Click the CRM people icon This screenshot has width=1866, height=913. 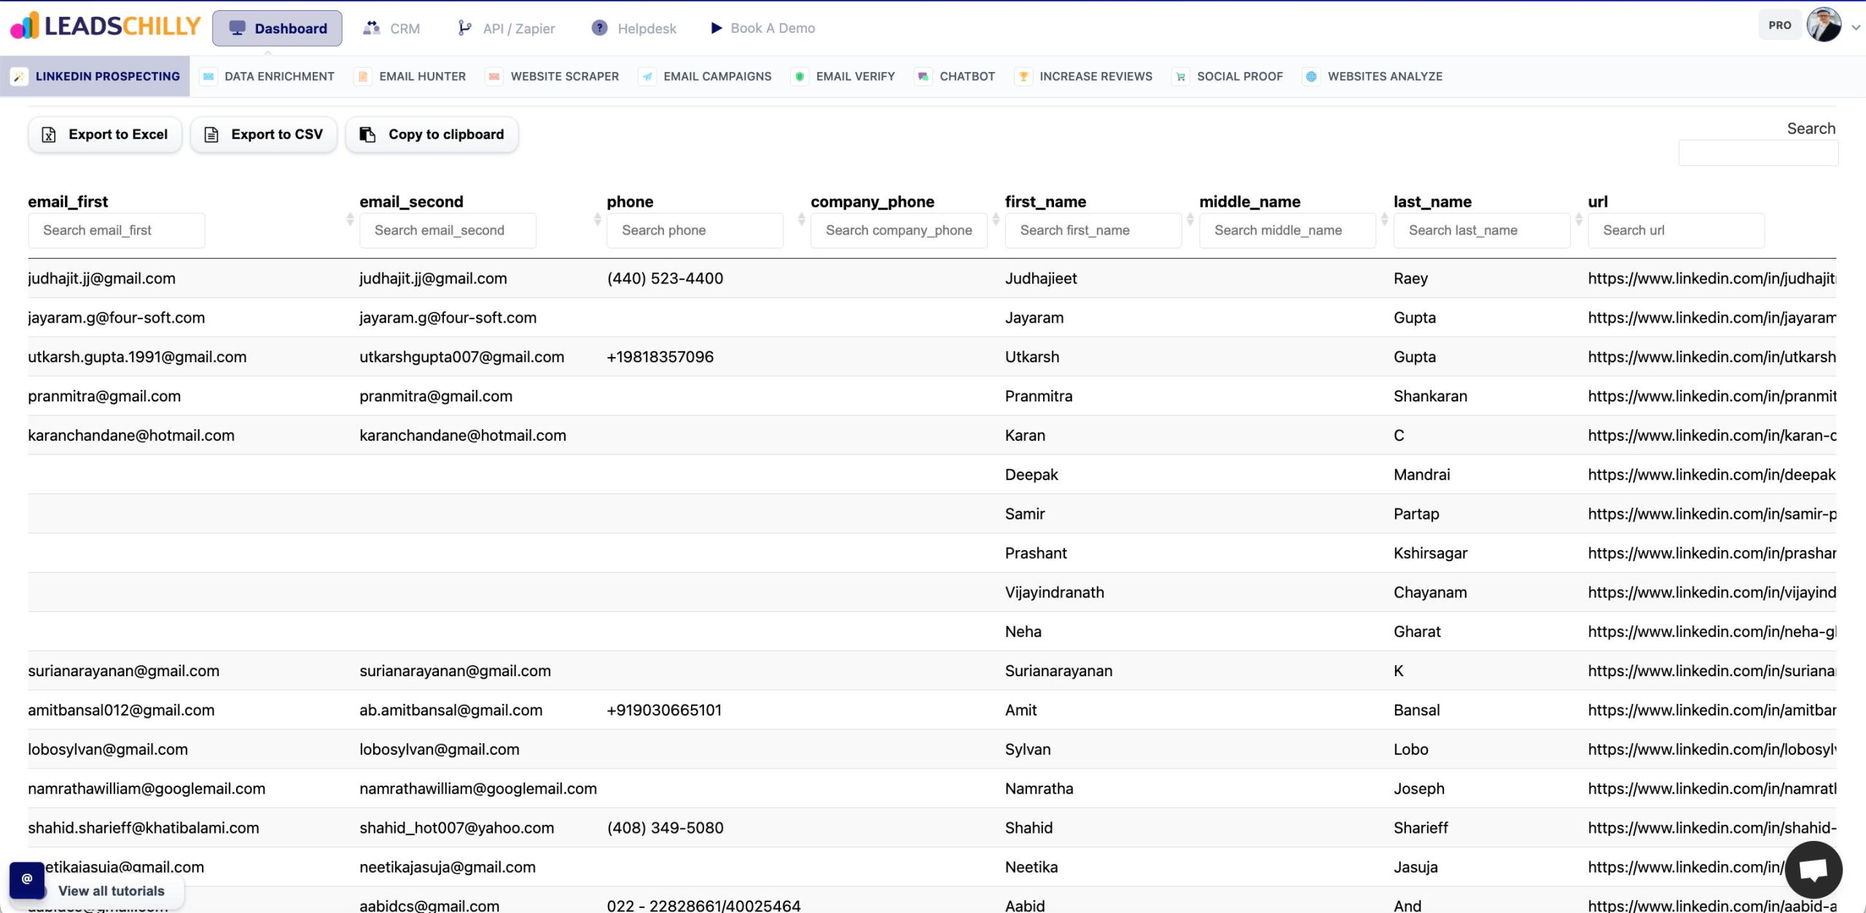tap(372, 28)
